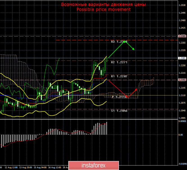Click the 1.2355 price axis value
Image resolution: width=187 pixels, height=170 pixels.
(x=182, y=43)
